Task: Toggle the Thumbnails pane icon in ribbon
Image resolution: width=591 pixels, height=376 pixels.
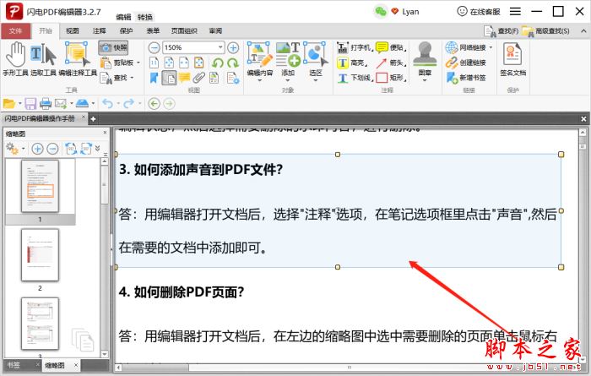Action: click(169, 78)
